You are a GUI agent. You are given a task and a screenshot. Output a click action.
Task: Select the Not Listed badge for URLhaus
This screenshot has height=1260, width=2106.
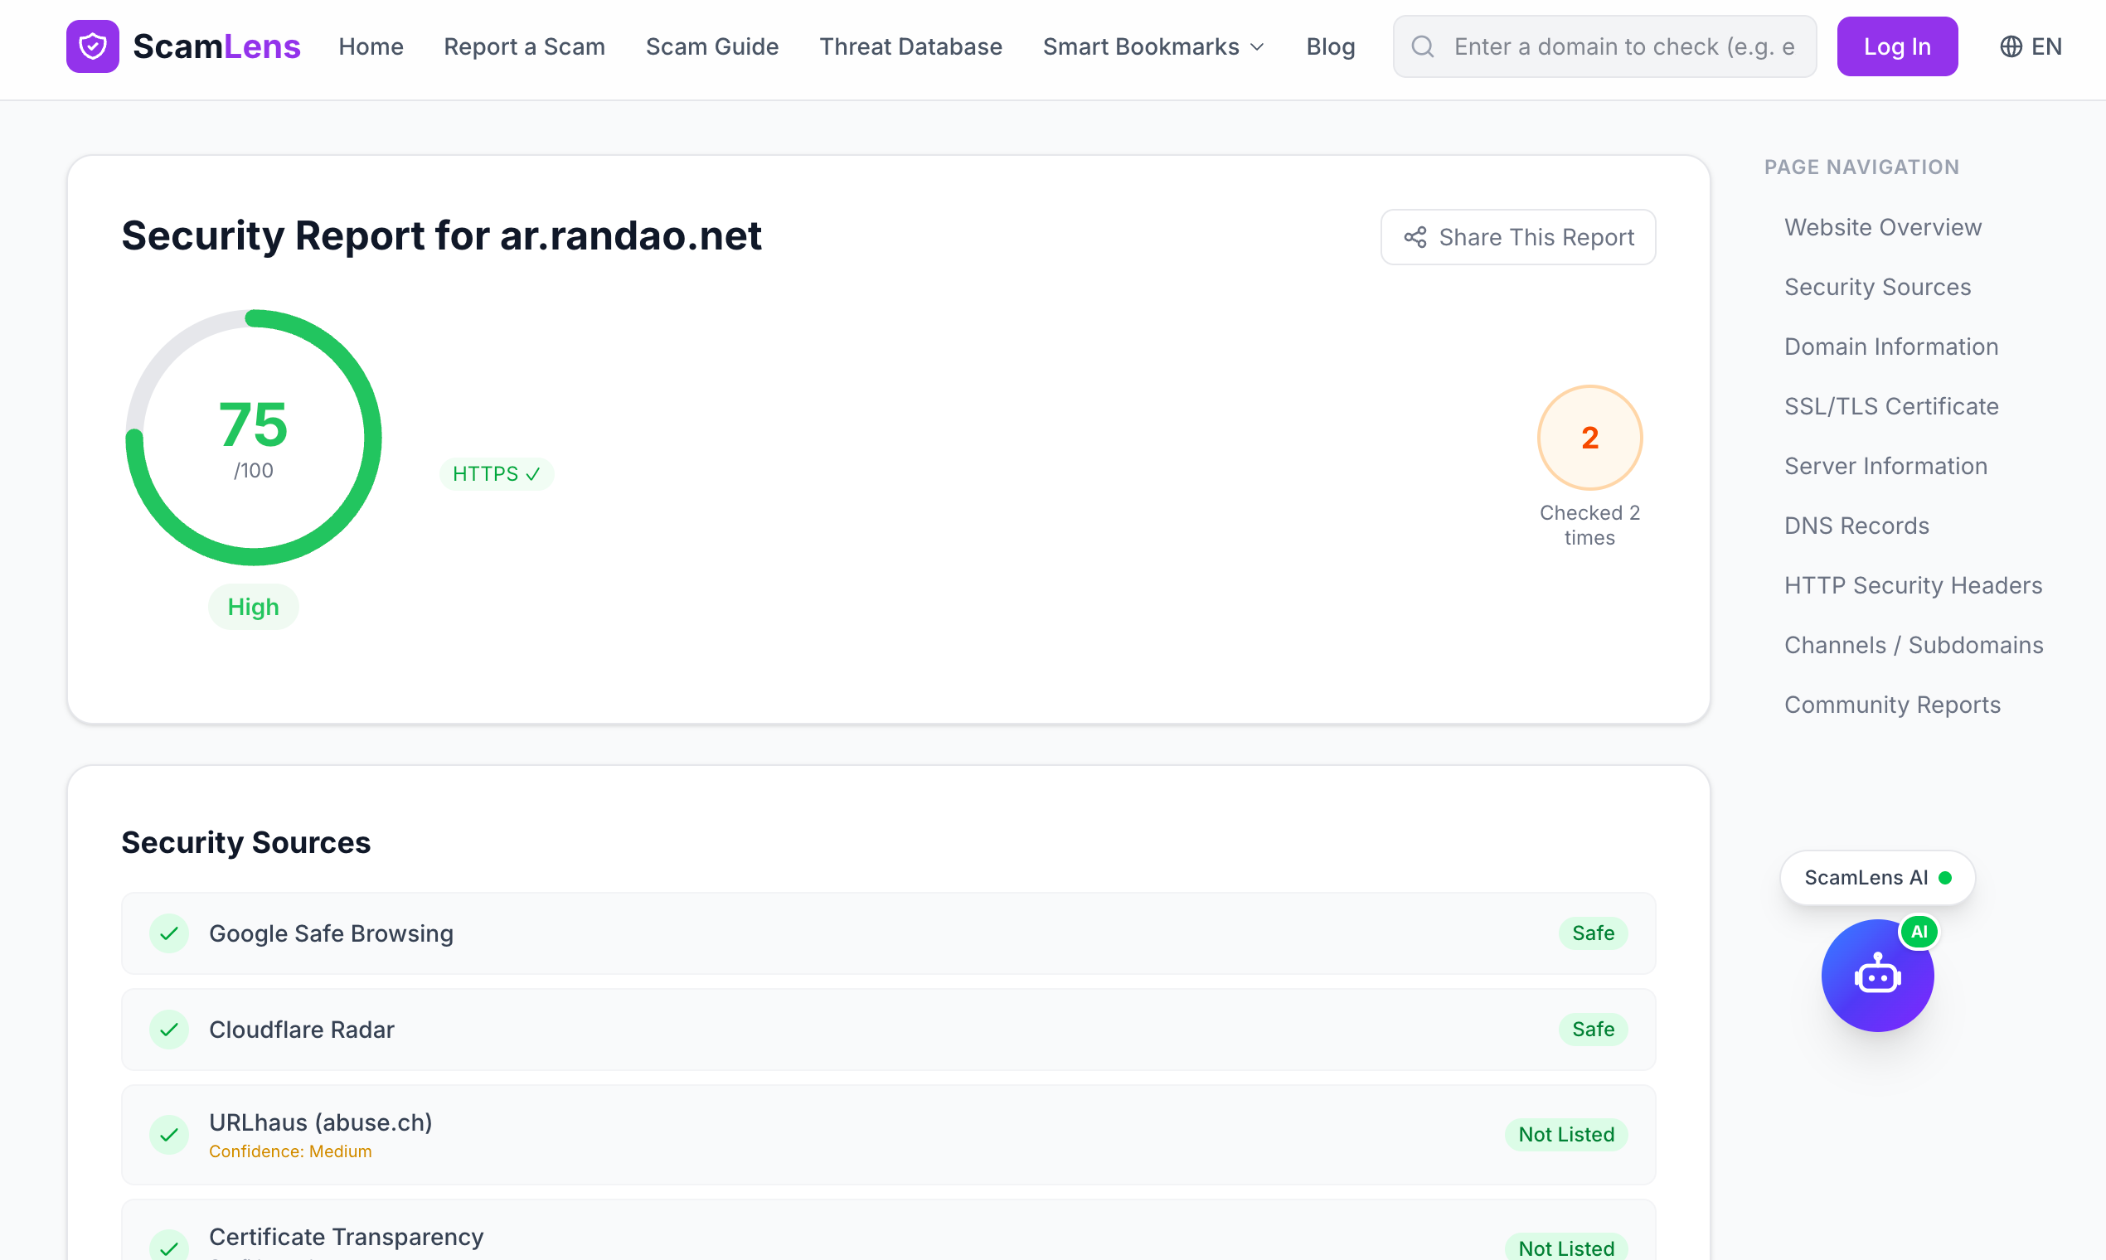coord(1566,1134)
